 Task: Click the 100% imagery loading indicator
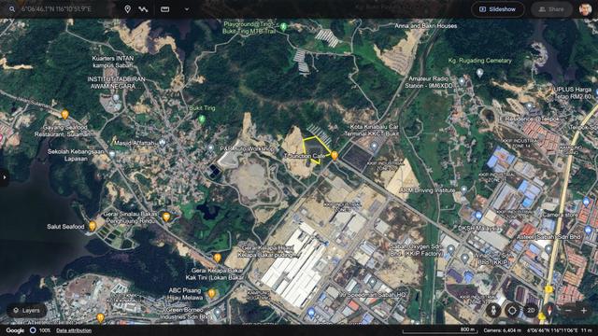pyautogui.click(x=40, y=330)
